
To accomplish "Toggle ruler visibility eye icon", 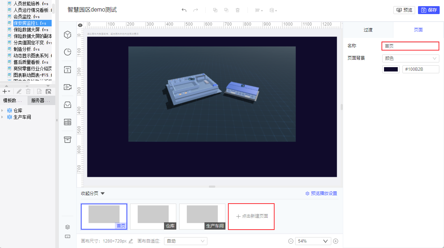I will click(80, 25).
